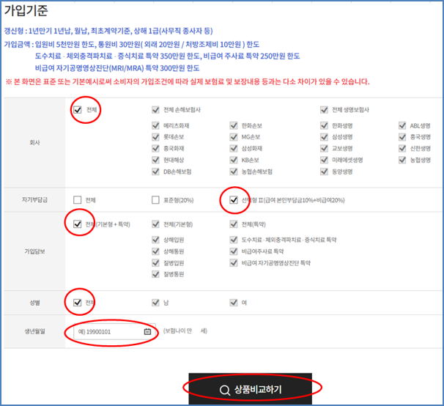
Task: Toggle 전체(기본형 + 특약) coverage checkbox
Action: (x=78, y=224)
